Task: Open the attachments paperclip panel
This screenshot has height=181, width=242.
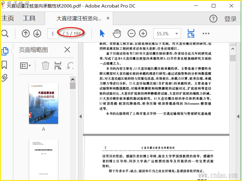Action: [5, 78]
